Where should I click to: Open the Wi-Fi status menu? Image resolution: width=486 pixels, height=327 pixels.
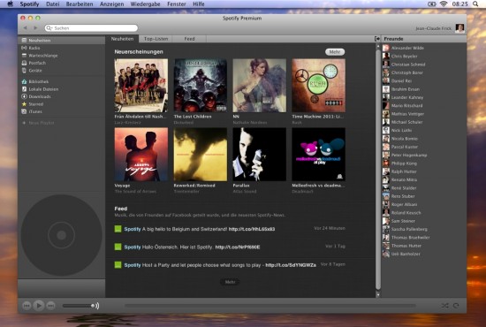tap(444, 4)
